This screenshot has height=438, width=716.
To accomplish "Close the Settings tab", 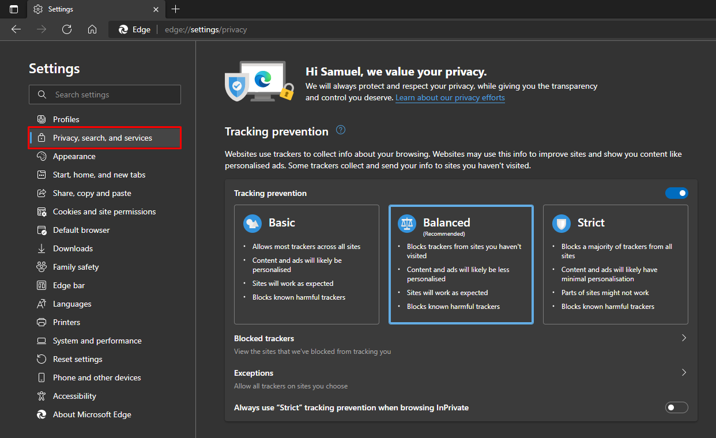I will coord(156,9).
